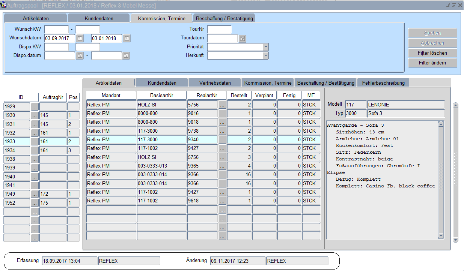Click the lookup button beside ID 1933
Viewport: 464px width, 271px height.
click(x=35, y=142)
